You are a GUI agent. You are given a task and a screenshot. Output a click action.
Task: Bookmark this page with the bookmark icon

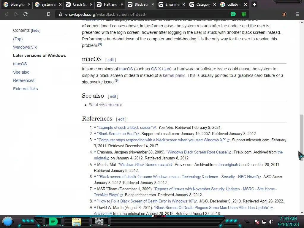pos(49,14)
